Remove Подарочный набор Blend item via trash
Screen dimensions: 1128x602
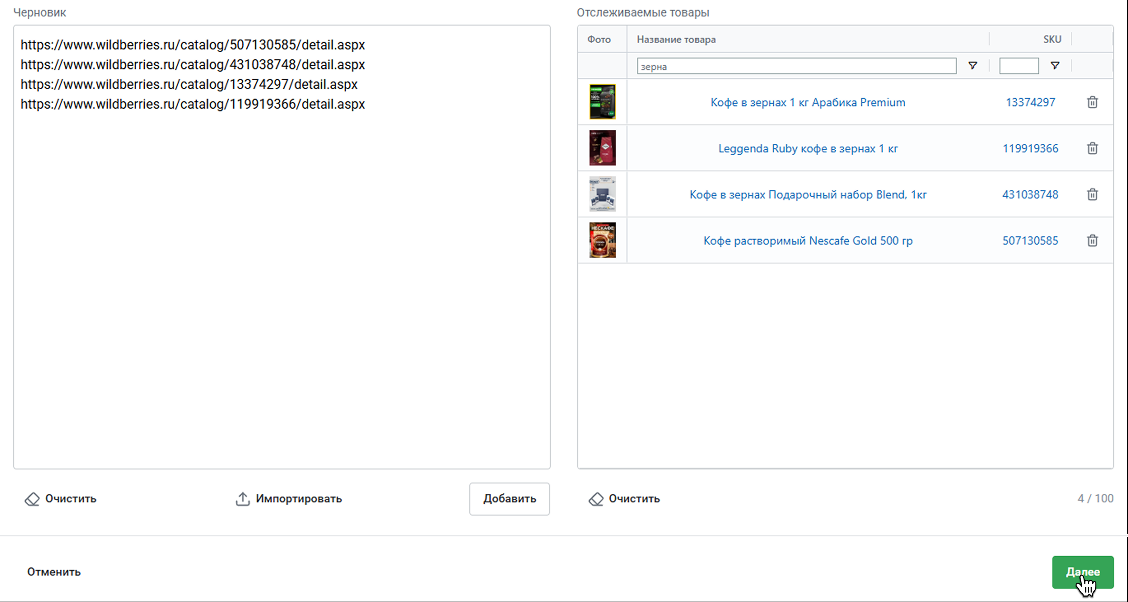1092,194
